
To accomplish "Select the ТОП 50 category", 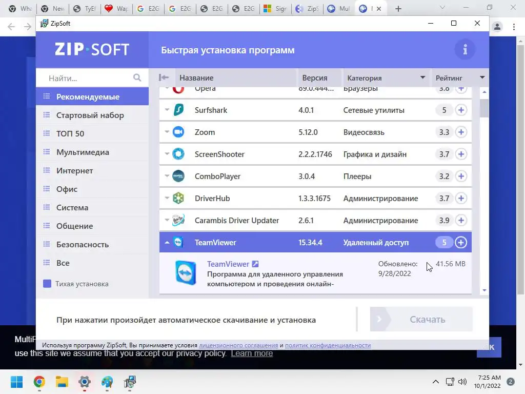I will (x=92, y=133).
